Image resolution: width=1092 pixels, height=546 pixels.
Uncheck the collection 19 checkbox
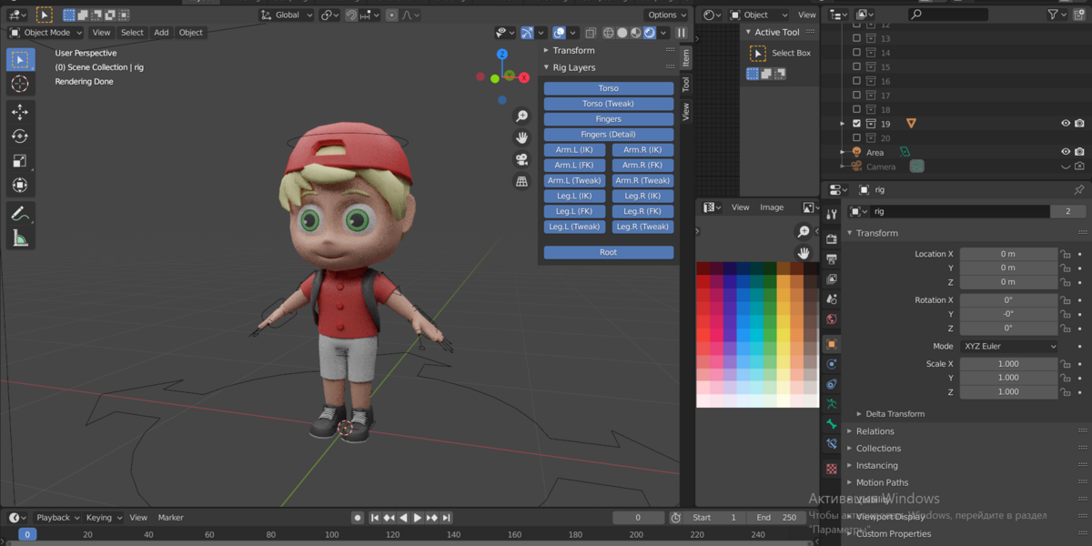coord(856,124)
